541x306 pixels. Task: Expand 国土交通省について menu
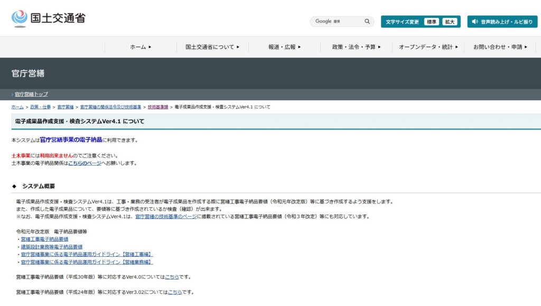212,47
